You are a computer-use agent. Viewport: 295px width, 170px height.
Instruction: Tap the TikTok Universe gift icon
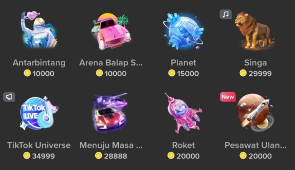39,113
